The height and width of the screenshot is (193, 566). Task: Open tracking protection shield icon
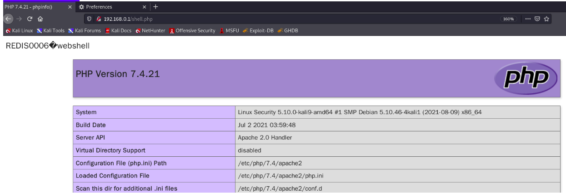[x=89, y=19]
